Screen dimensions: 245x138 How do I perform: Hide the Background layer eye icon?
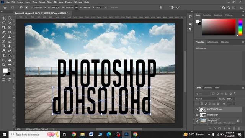click(197, 121)
